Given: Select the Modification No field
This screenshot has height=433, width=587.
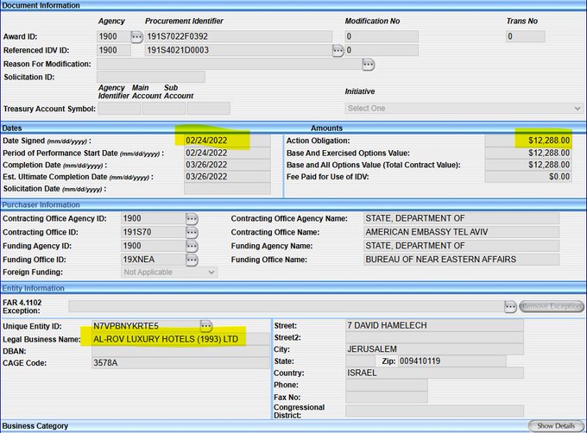Looking at the screenshot, I should click(x=381, y=36).
